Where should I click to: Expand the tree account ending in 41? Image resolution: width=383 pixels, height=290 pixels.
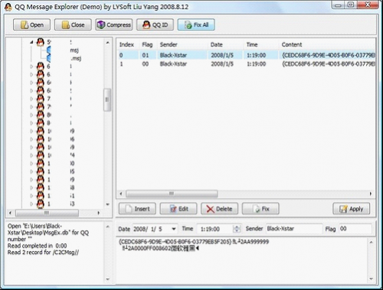pos(31,196)
